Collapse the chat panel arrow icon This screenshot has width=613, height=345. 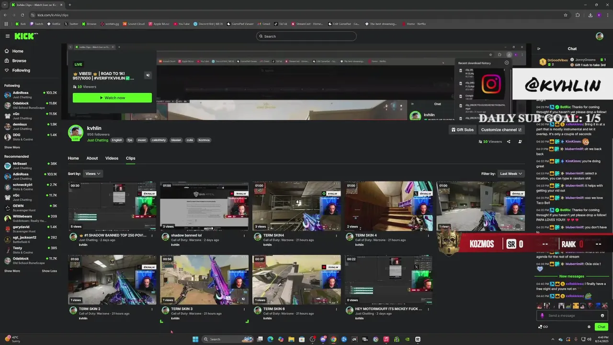539,49
